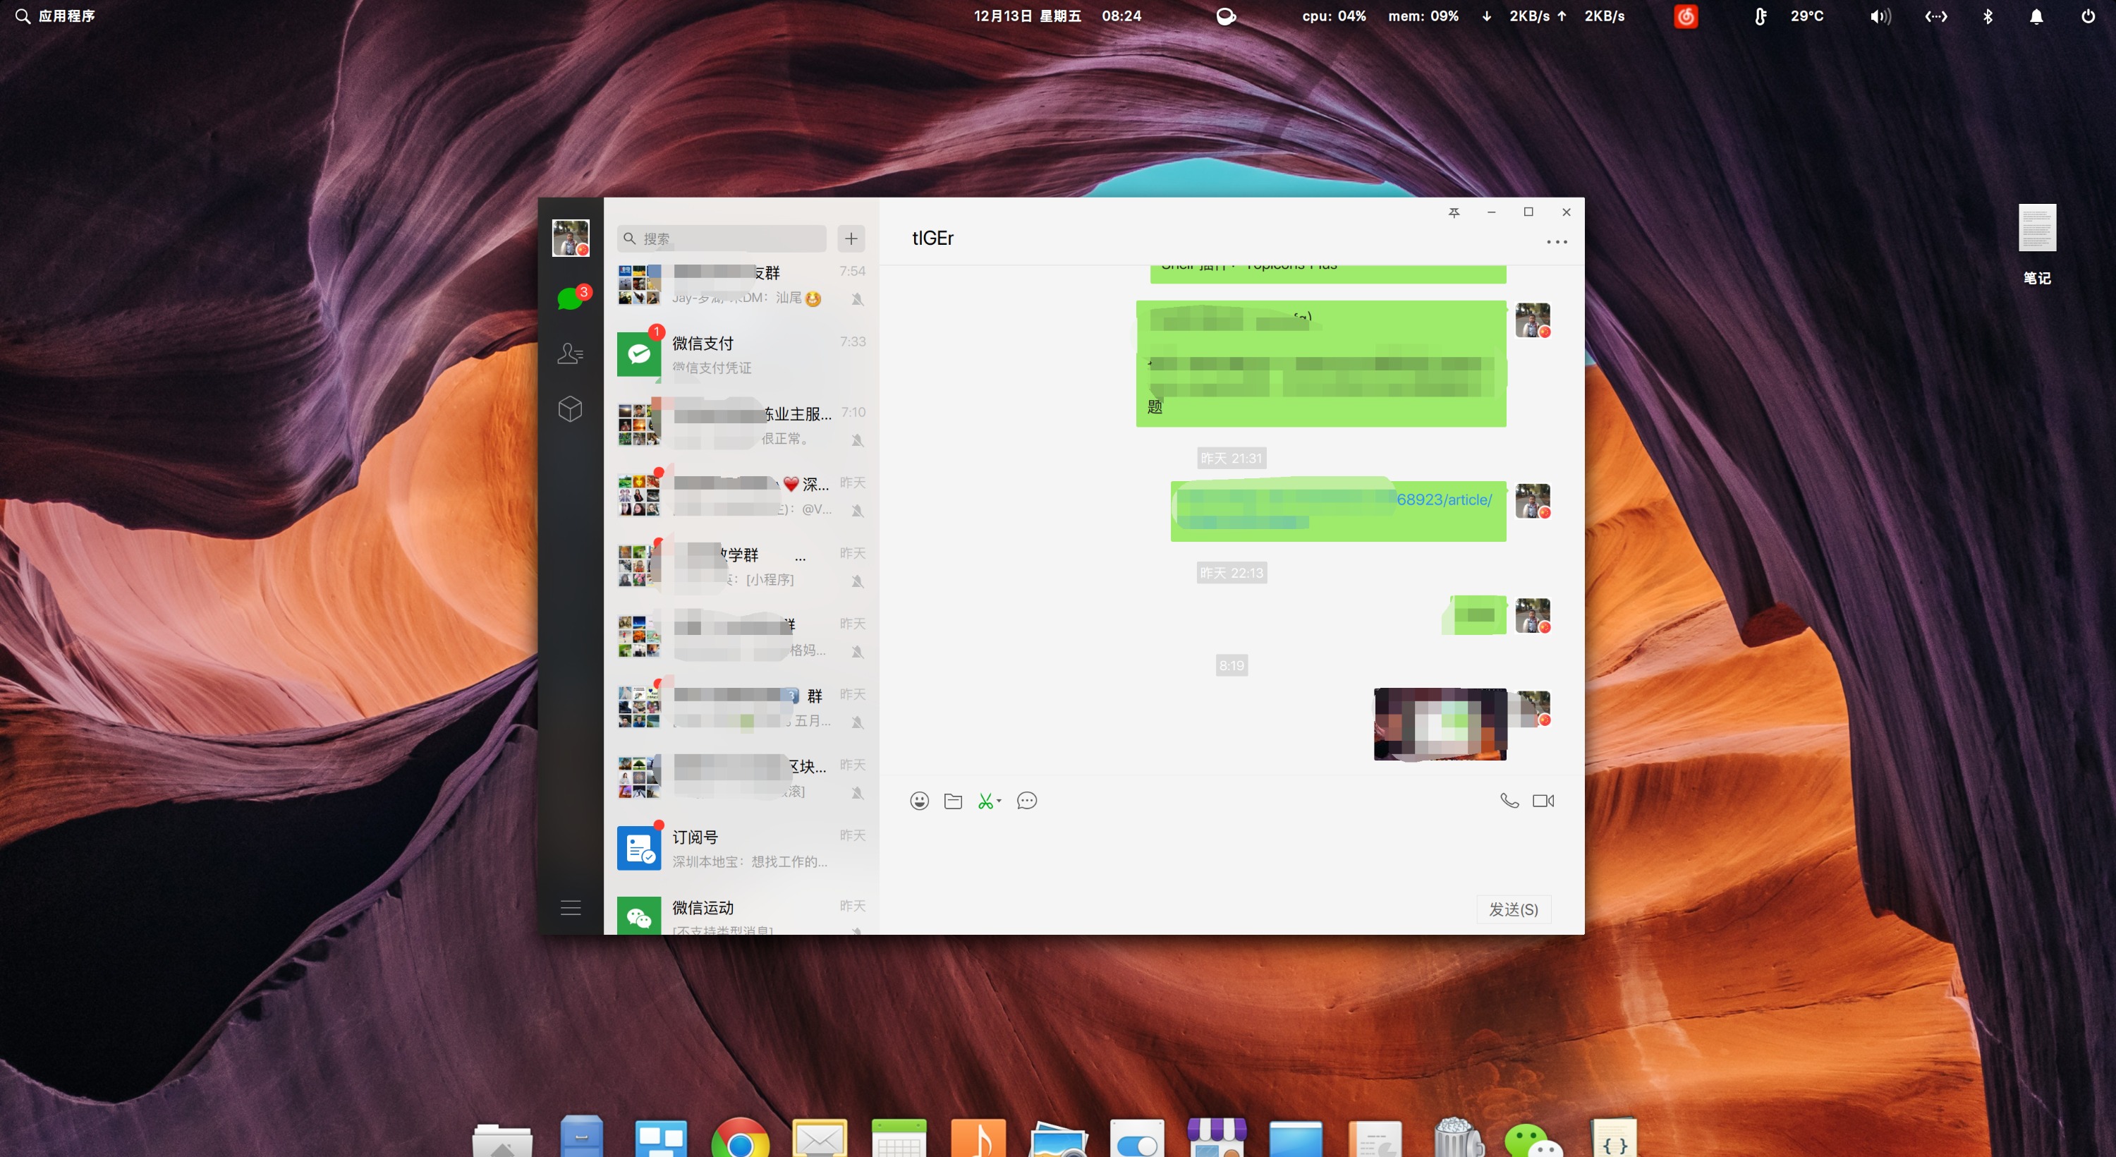Toggle Bluetooth from the top panel
The image size is (2116, 1157).
(x=1987, y=16)
